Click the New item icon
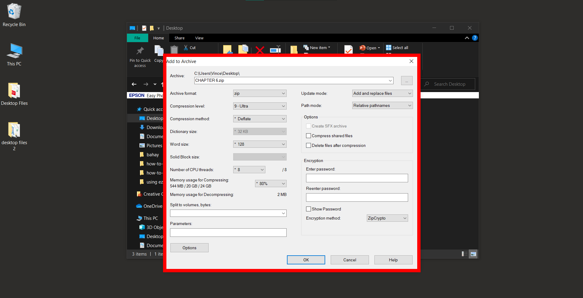 [306, 47]
